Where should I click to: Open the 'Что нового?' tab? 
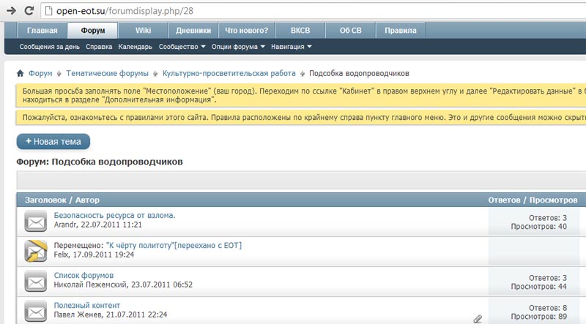click(x=246, y=30)
